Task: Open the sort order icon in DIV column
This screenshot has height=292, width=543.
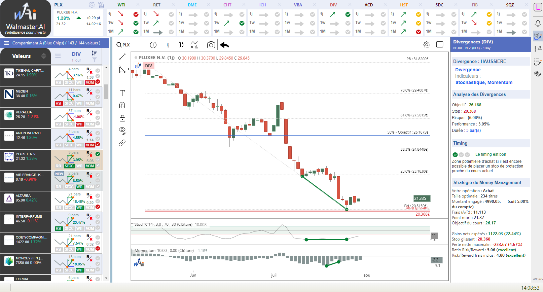Action: click(x=94, y=53)
